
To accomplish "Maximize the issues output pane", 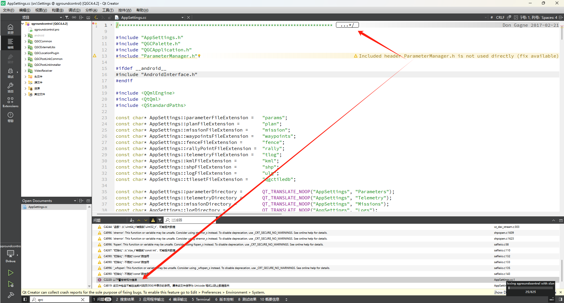I will [x=553, y=220].
